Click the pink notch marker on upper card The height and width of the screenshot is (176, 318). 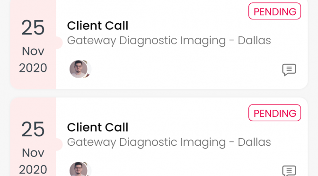coord(59,43)
